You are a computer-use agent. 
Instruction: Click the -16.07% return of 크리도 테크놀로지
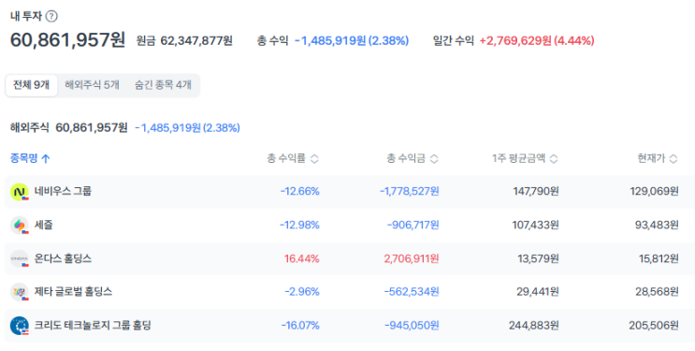click(300, 326)
